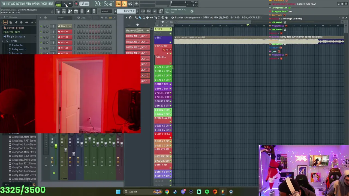Open the step sequencer icon in Channel rack
The image size is (349, 196).
pyautogui.click(x=110, y=18)
